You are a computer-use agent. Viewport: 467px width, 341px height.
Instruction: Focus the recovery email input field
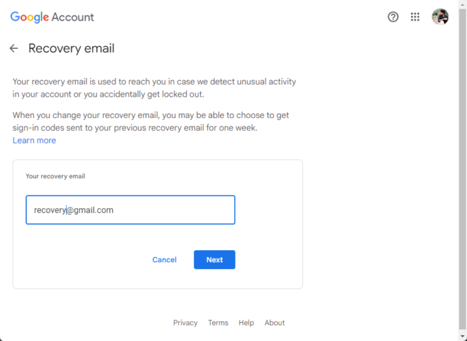point(130,210)
